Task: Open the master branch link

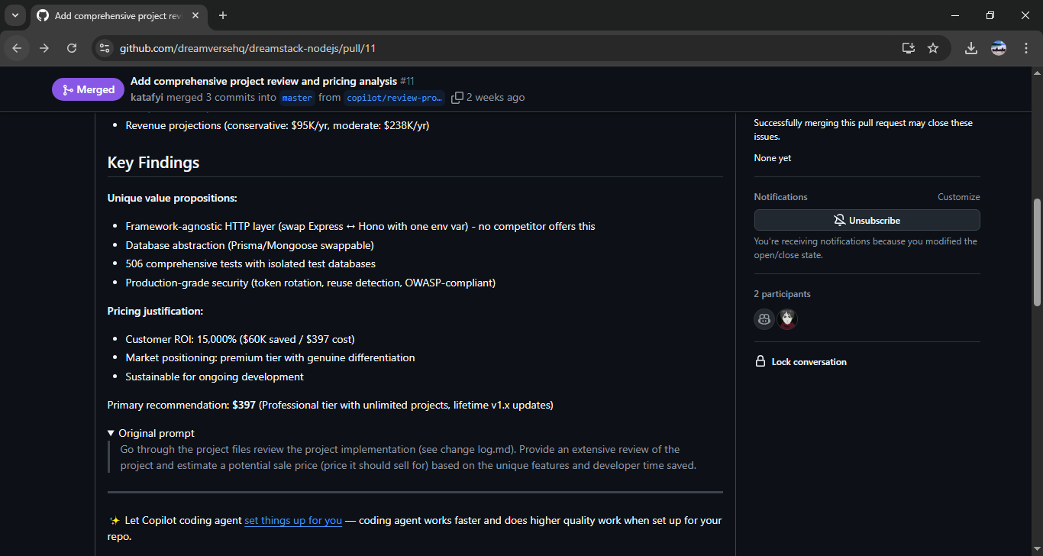Action: click(296, 97)
